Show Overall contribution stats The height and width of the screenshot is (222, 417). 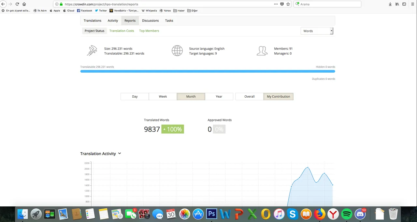tap(249, 96)
